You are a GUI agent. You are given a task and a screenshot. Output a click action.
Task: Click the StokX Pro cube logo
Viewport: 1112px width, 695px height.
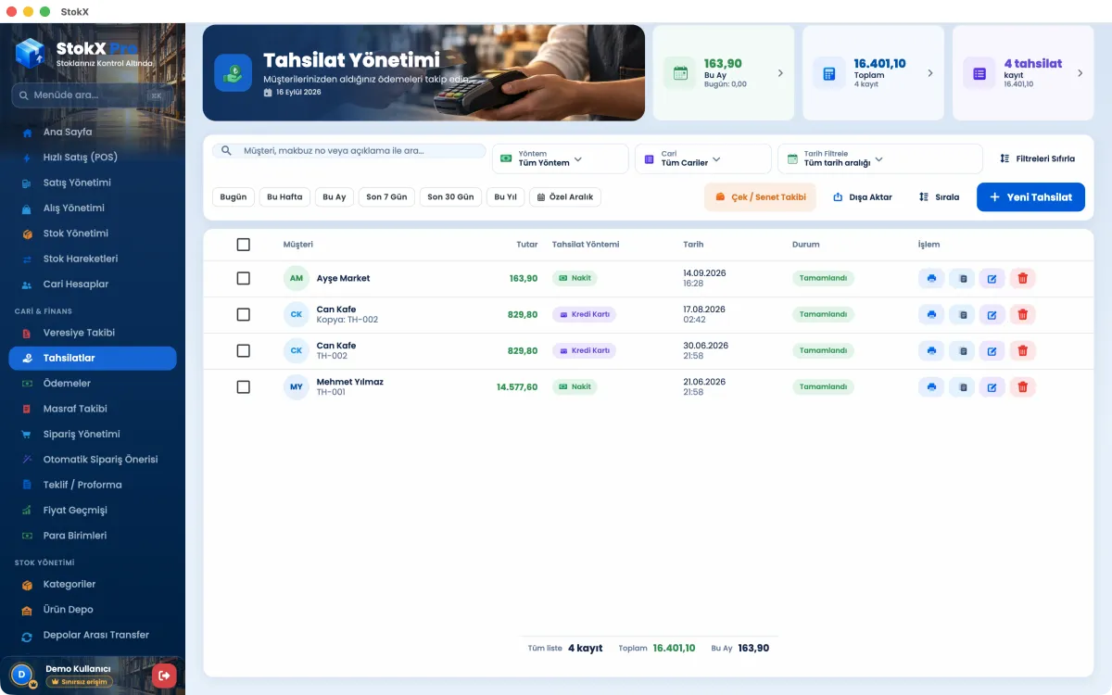click(31, 53)
